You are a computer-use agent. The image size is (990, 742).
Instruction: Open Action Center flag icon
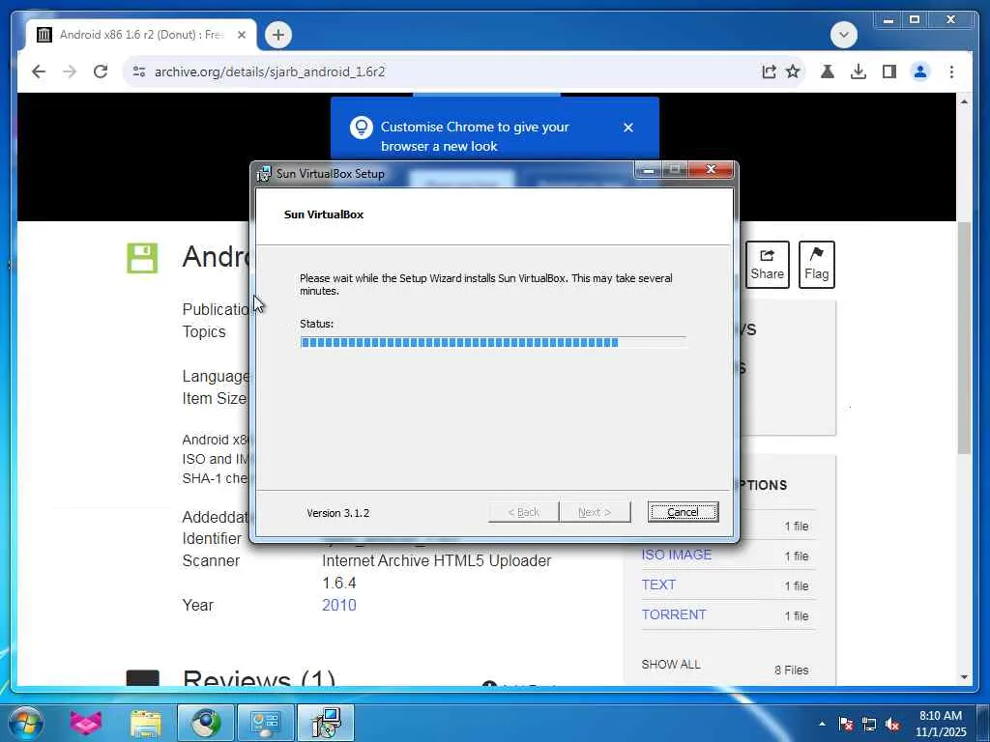(x=845, y=724)
